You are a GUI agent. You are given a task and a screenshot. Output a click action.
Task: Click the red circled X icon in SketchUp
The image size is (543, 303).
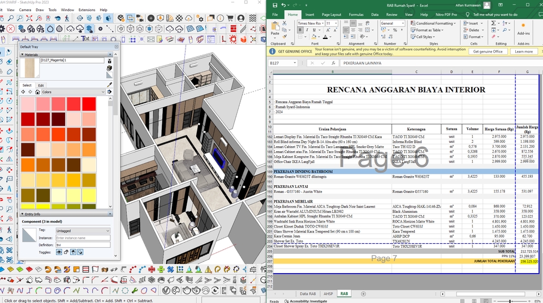click(x=11, y=29)
